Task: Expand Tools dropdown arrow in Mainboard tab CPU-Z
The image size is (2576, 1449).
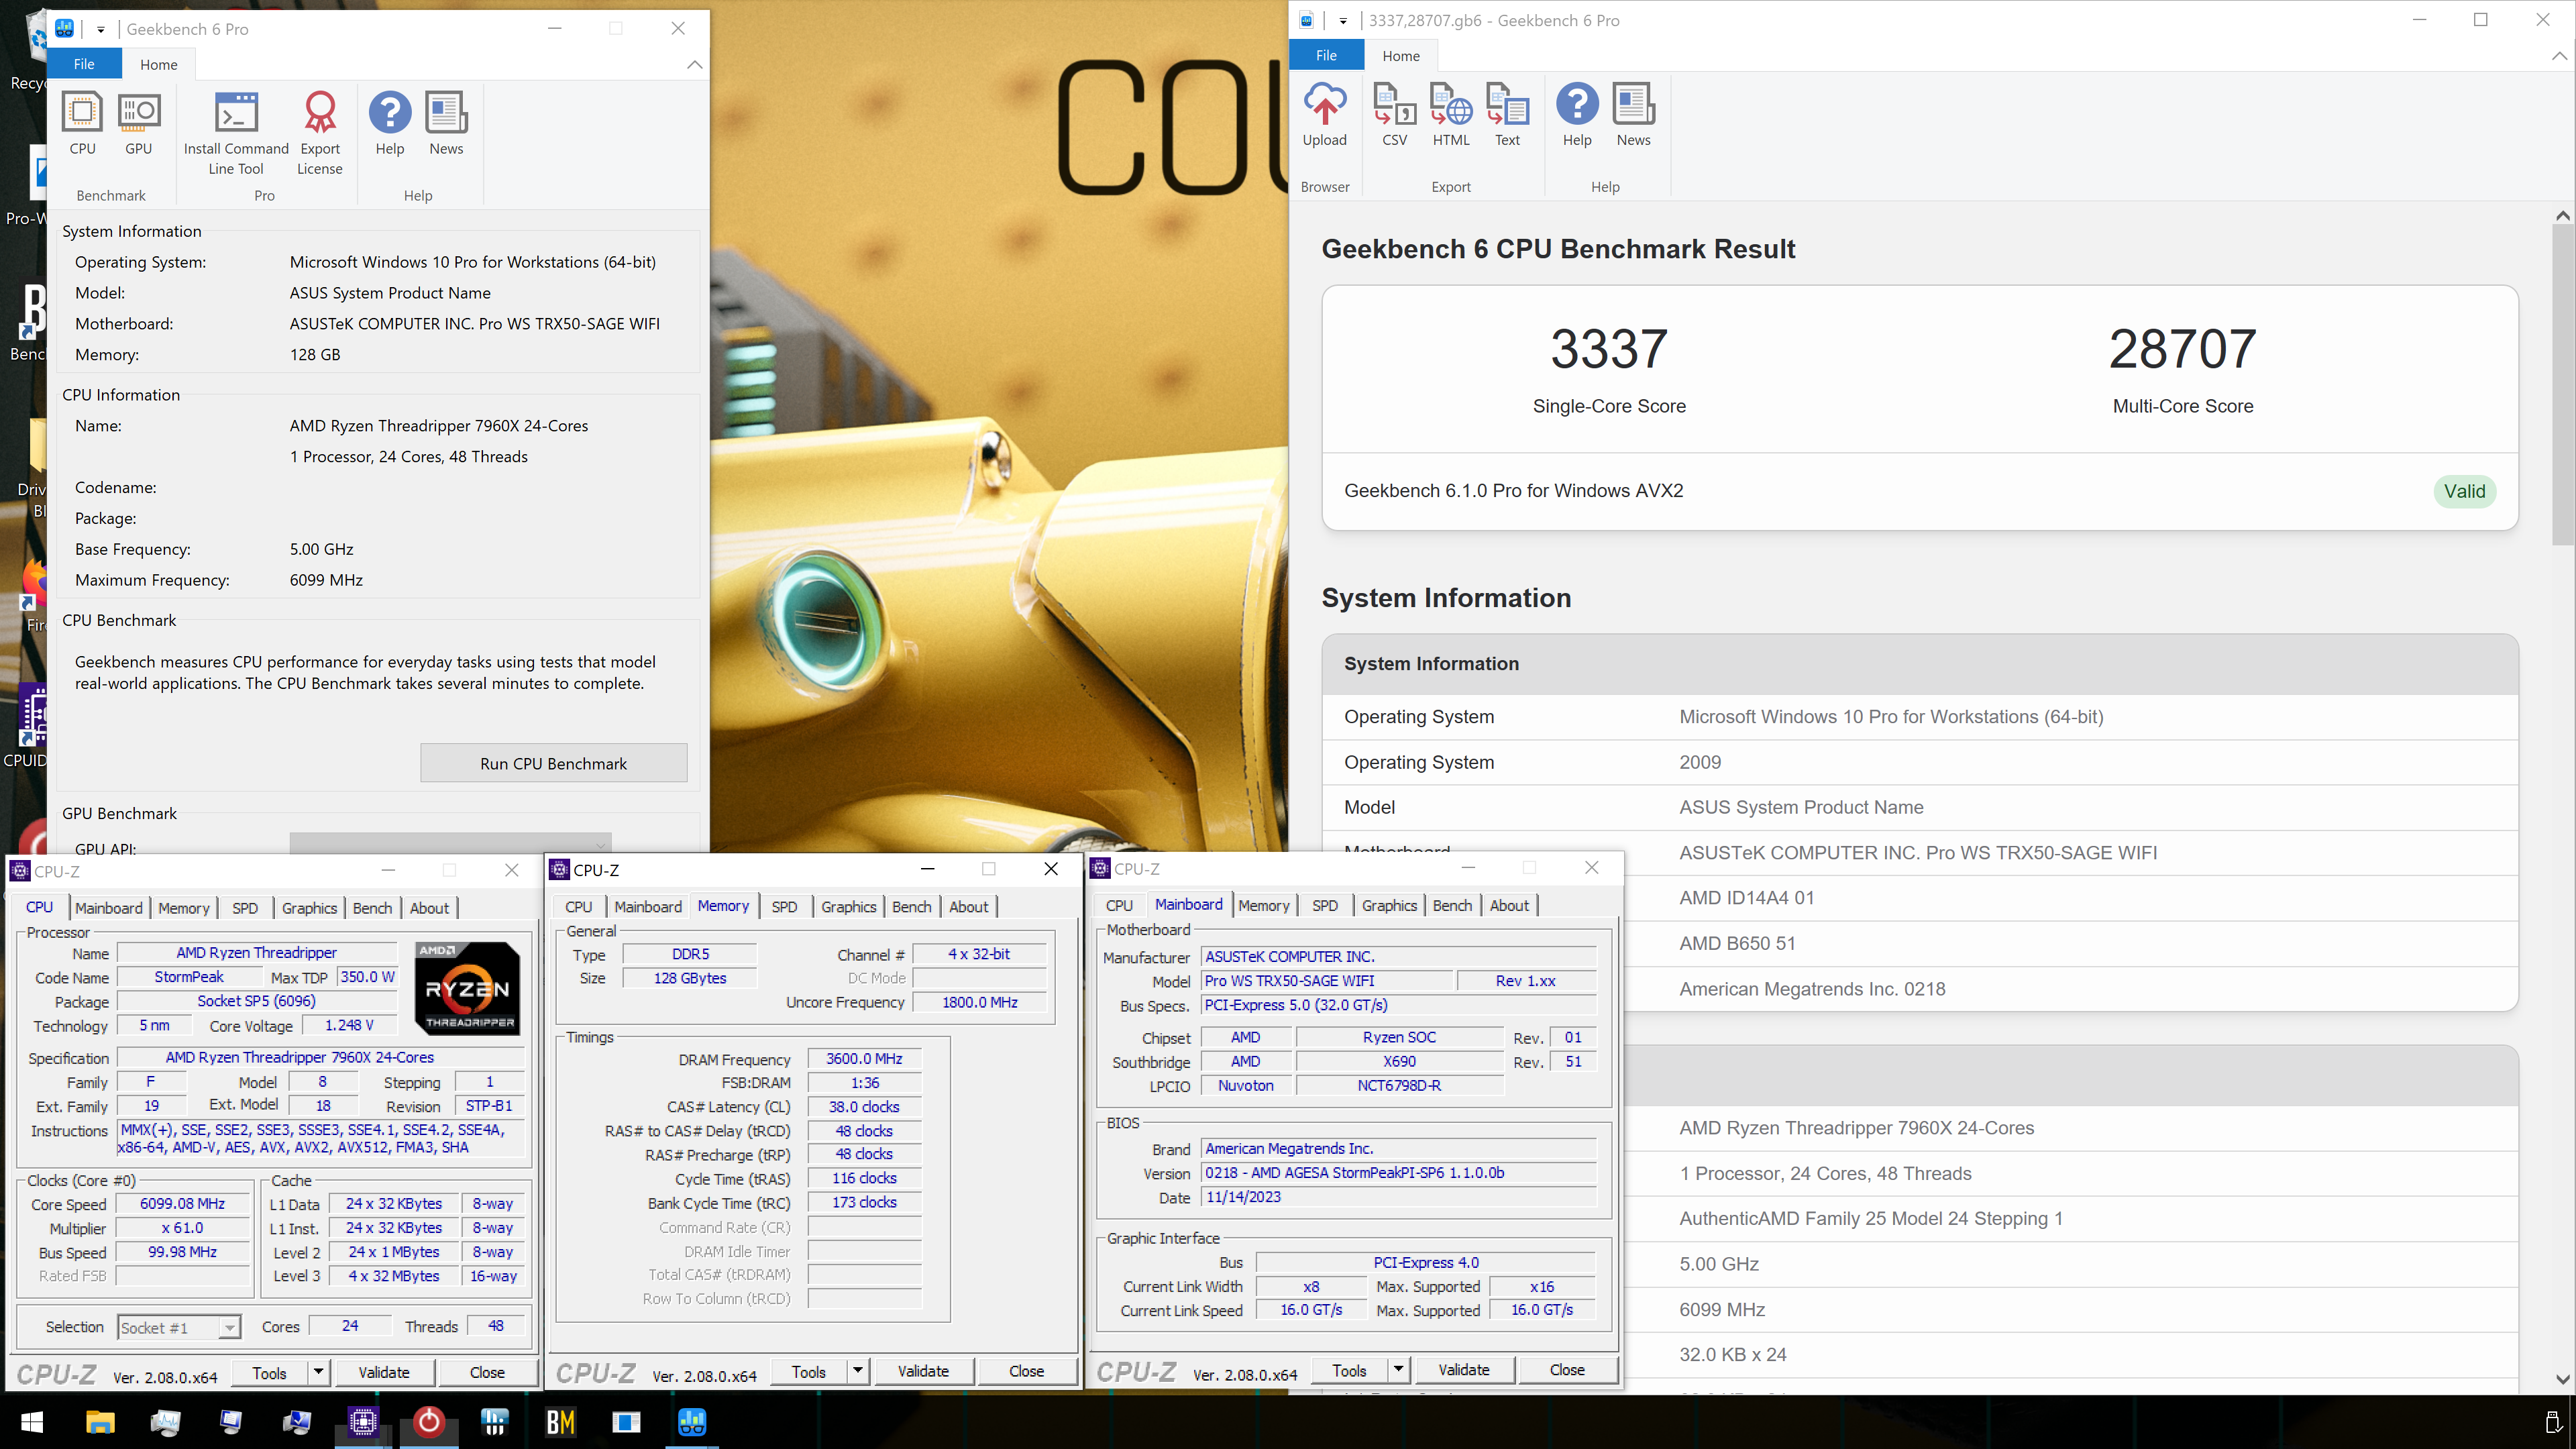Action: (1398, 1369)
